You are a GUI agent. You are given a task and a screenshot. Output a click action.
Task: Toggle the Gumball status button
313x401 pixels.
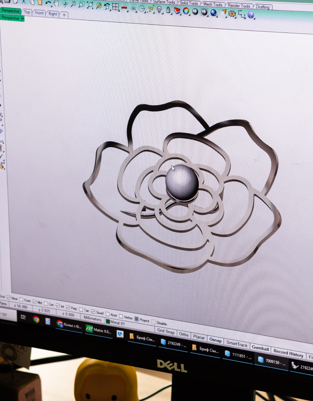pos(260,348)
